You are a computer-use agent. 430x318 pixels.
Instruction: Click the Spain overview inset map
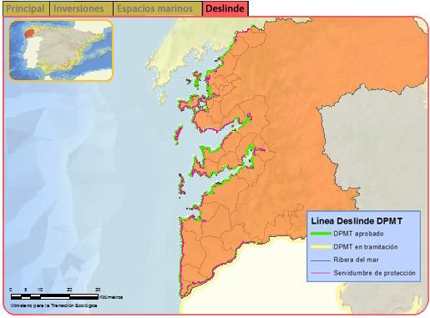tap(60, 50)
